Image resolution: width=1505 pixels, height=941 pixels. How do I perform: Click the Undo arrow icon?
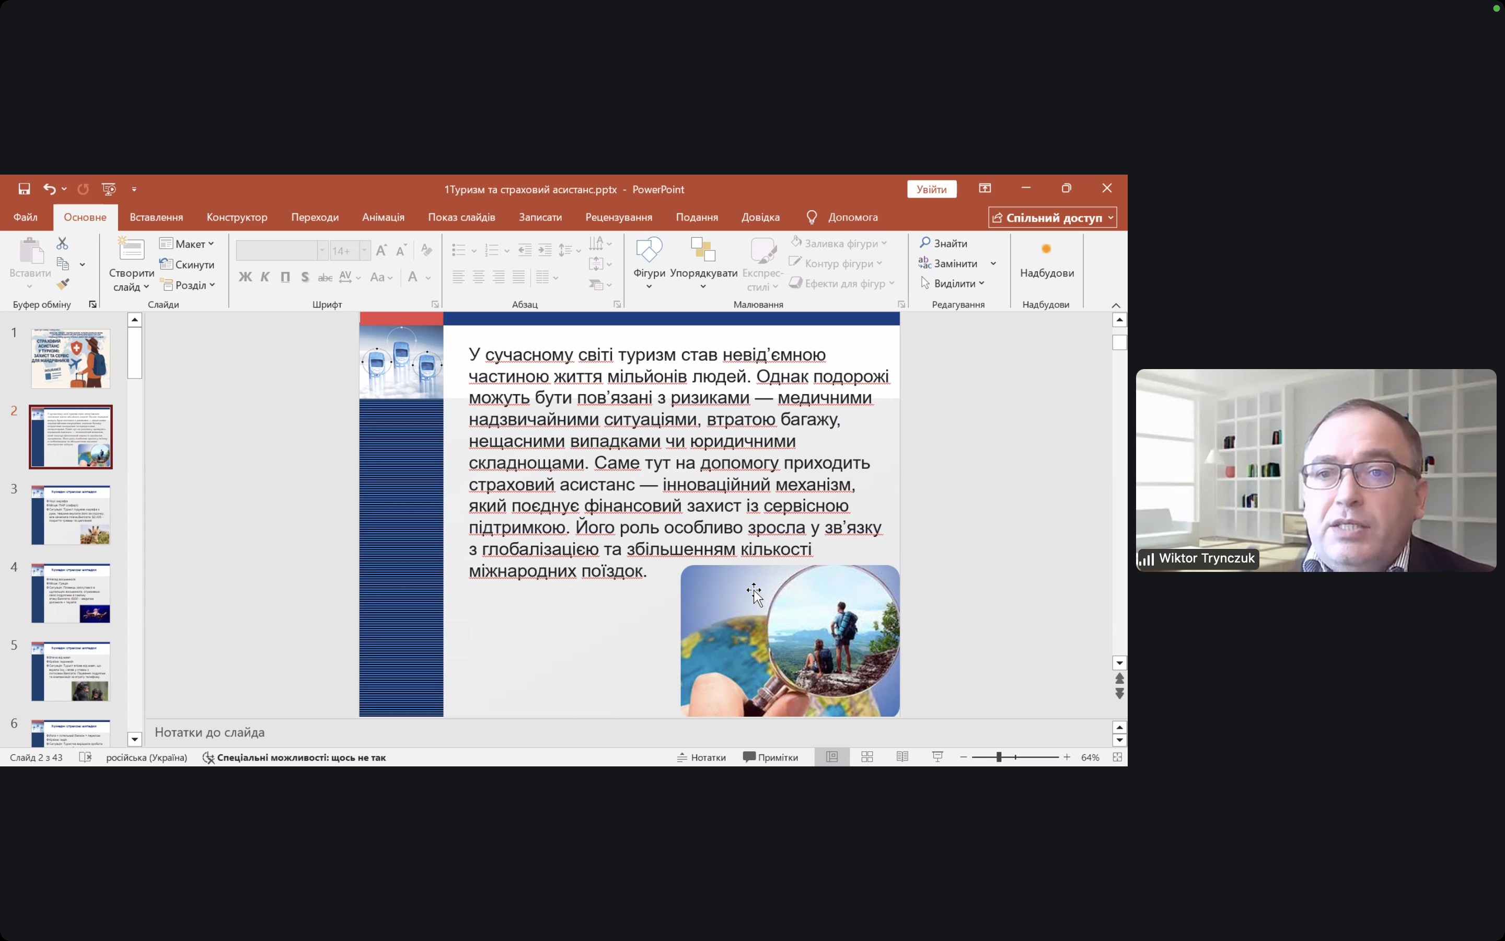pos(49,189)
